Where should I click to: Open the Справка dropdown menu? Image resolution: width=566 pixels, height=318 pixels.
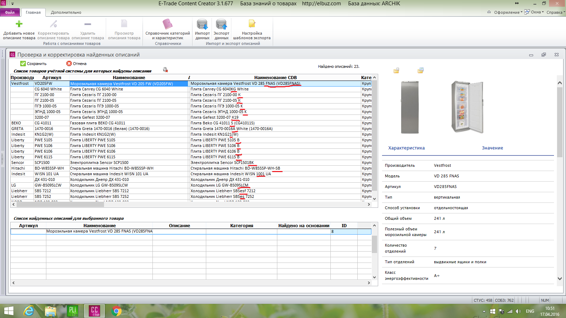[556, 12]
